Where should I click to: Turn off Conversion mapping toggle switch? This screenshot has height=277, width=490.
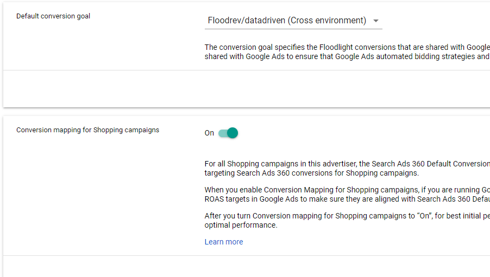pyautogui.click(x=228, y=133)
